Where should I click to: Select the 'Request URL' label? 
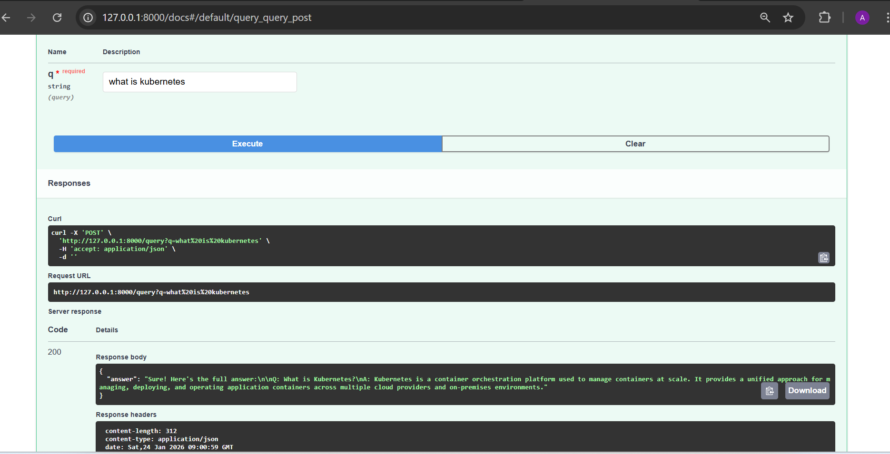point(69,276)
